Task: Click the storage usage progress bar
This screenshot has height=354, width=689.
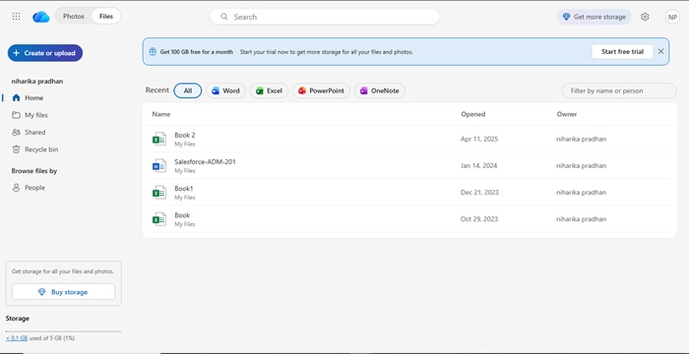Action: tap(64, 331)
